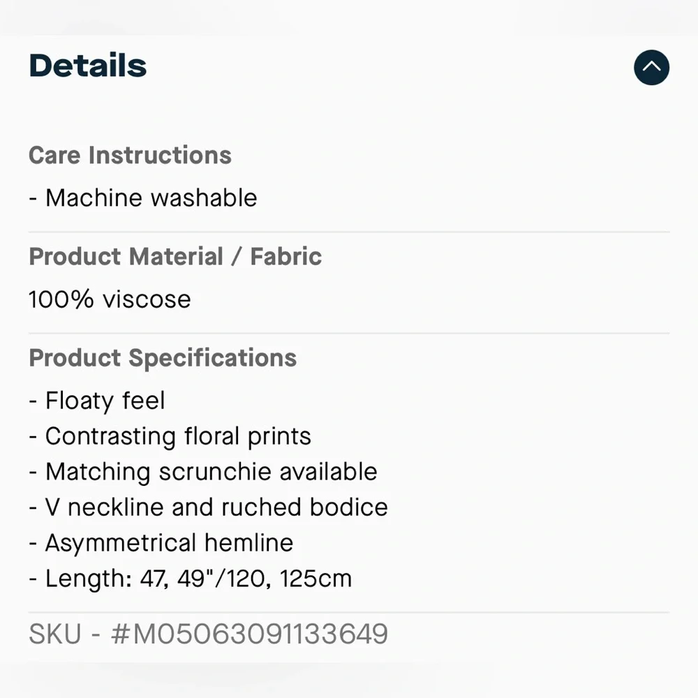Click the word "viscose" in fabric line
The width and height of the screenshot is (698, 698).
(x=147, y=299)
